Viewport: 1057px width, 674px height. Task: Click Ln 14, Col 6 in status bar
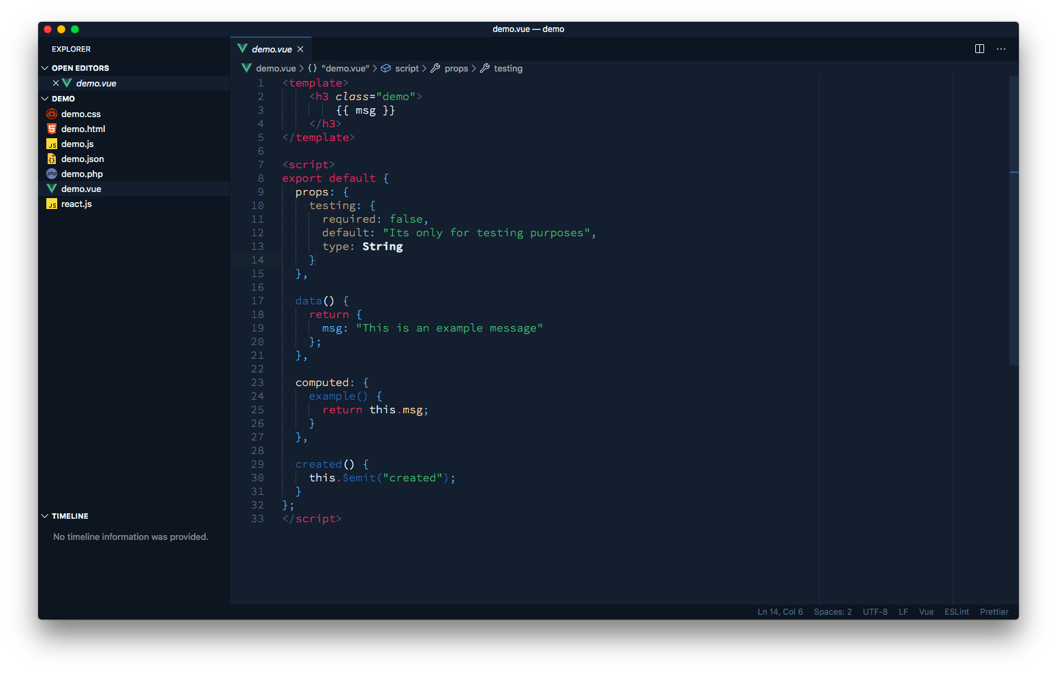tap(780, 612)
